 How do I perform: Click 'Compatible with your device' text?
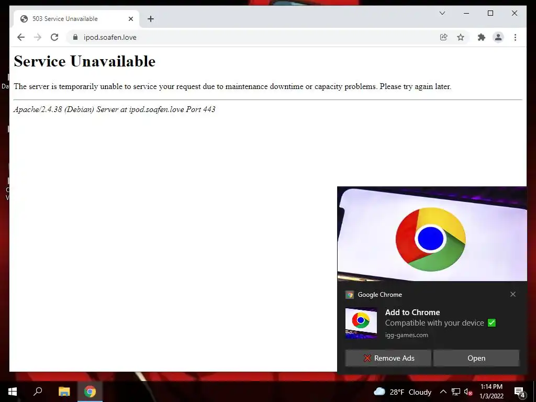[434, 322]
